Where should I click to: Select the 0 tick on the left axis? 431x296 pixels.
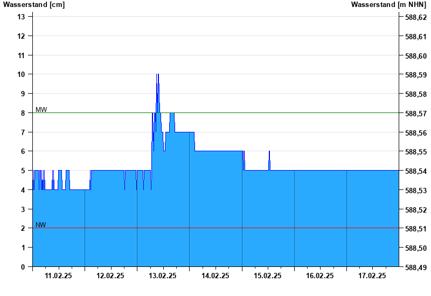click(23, 267)
